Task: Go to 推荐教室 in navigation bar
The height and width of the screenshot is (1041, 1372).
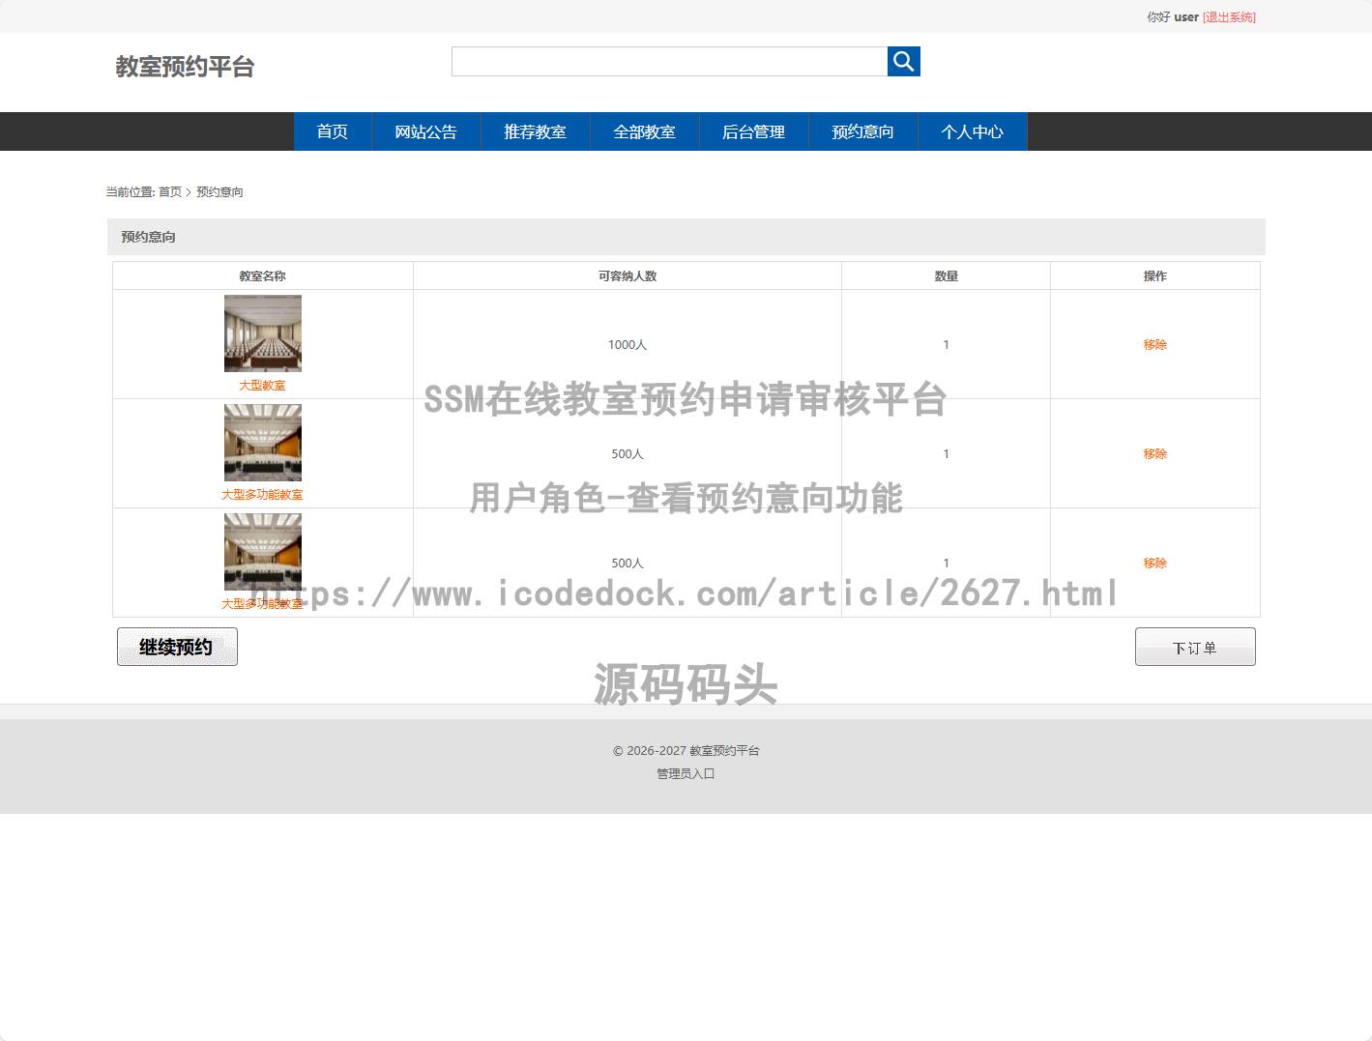Action: click(x=535, y=131)
